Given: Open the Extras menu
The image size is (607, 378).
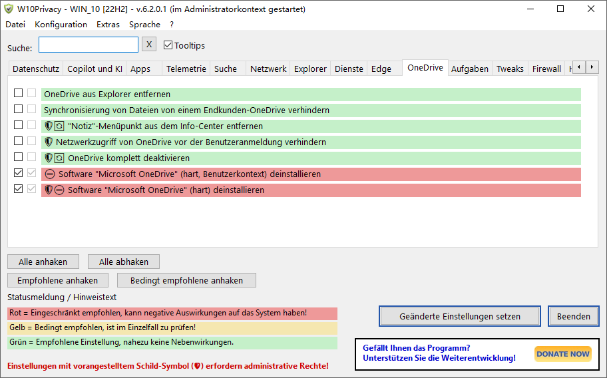Looking at the screenshot, I should point(108,25).
